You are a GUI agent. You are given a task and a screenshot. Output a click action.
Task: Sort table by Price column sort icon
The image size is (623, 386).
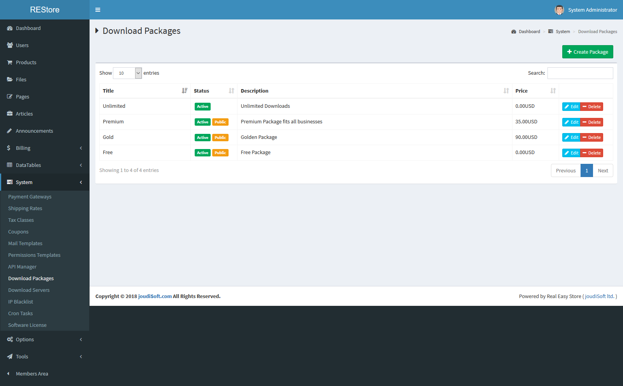tap(553, 91)
